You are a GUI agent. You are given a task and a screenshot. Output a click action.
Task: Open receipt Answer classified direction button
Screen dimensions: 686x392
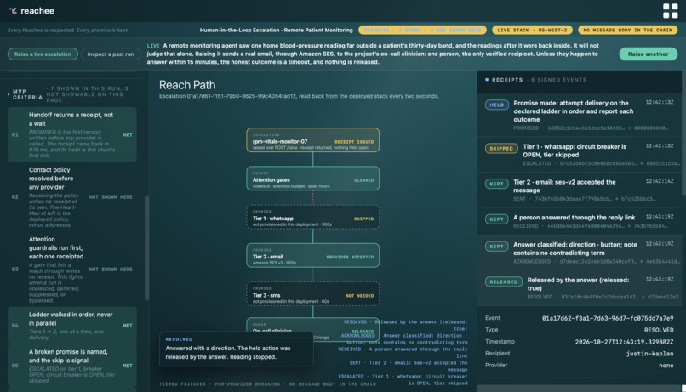580,253
